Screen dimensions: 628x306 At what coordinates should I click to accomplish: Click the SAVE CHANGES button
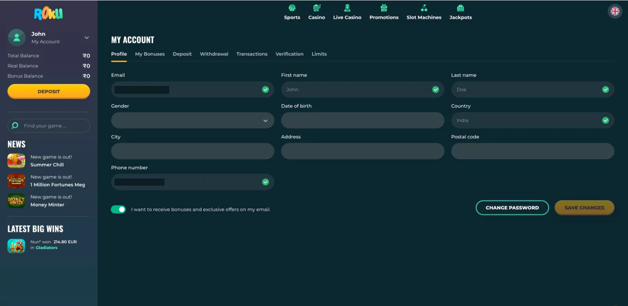click(x=584, y=208)
